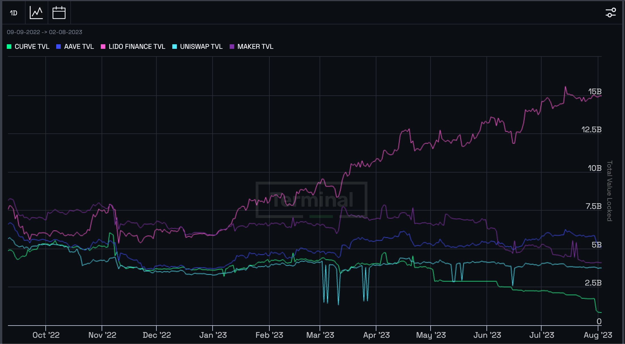Click the Total Value Locked axis title

[609, 191]
